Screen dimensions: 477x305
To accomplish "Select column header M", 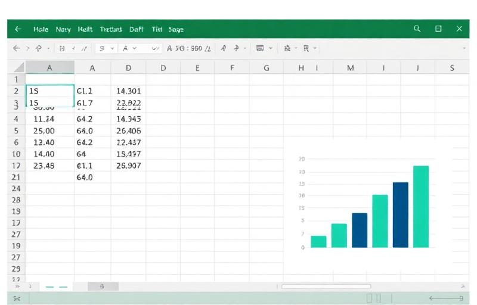I will tap(350, 68).
